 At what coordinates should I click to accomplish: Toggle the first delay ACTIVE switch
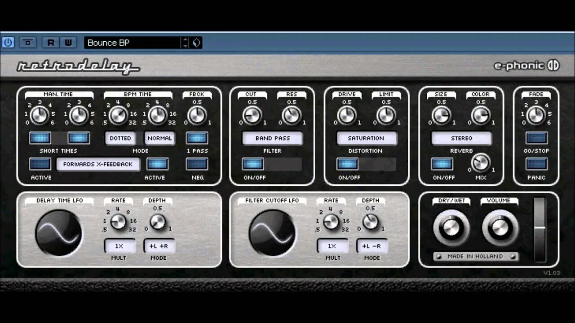[40, 164]
